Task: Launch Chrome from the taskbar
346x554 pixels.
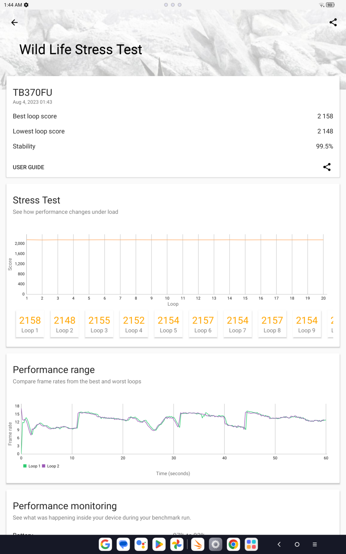Action: [x=234, y=544]
